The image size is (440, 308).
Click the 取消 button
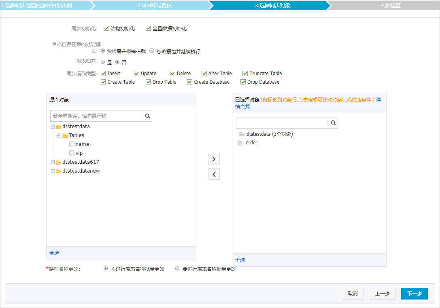pyautogui.click(x=353, y=294)
